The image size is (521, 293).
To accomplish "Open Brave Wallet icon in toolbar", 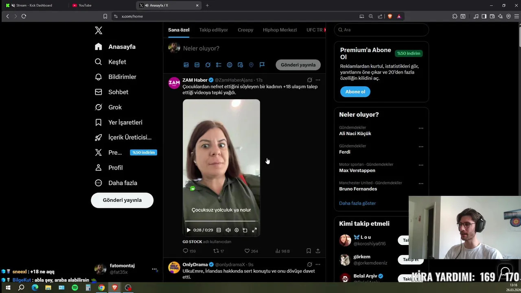I will click(492, 16).
